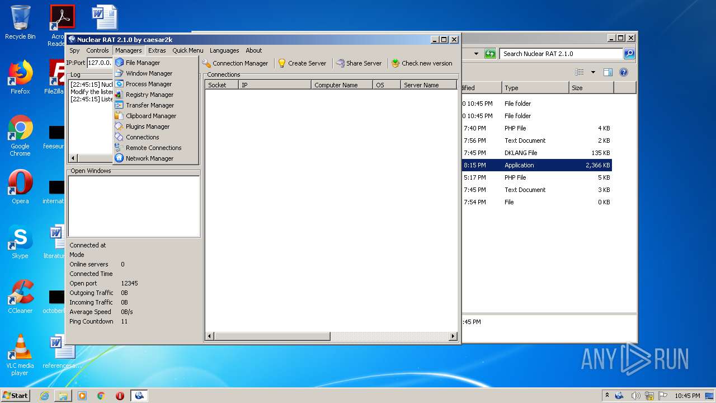Image resolution: width=716 pixels, height=403 pixels.
Task: Choose Registry Manager menu item
Action: tap(156, 95)
